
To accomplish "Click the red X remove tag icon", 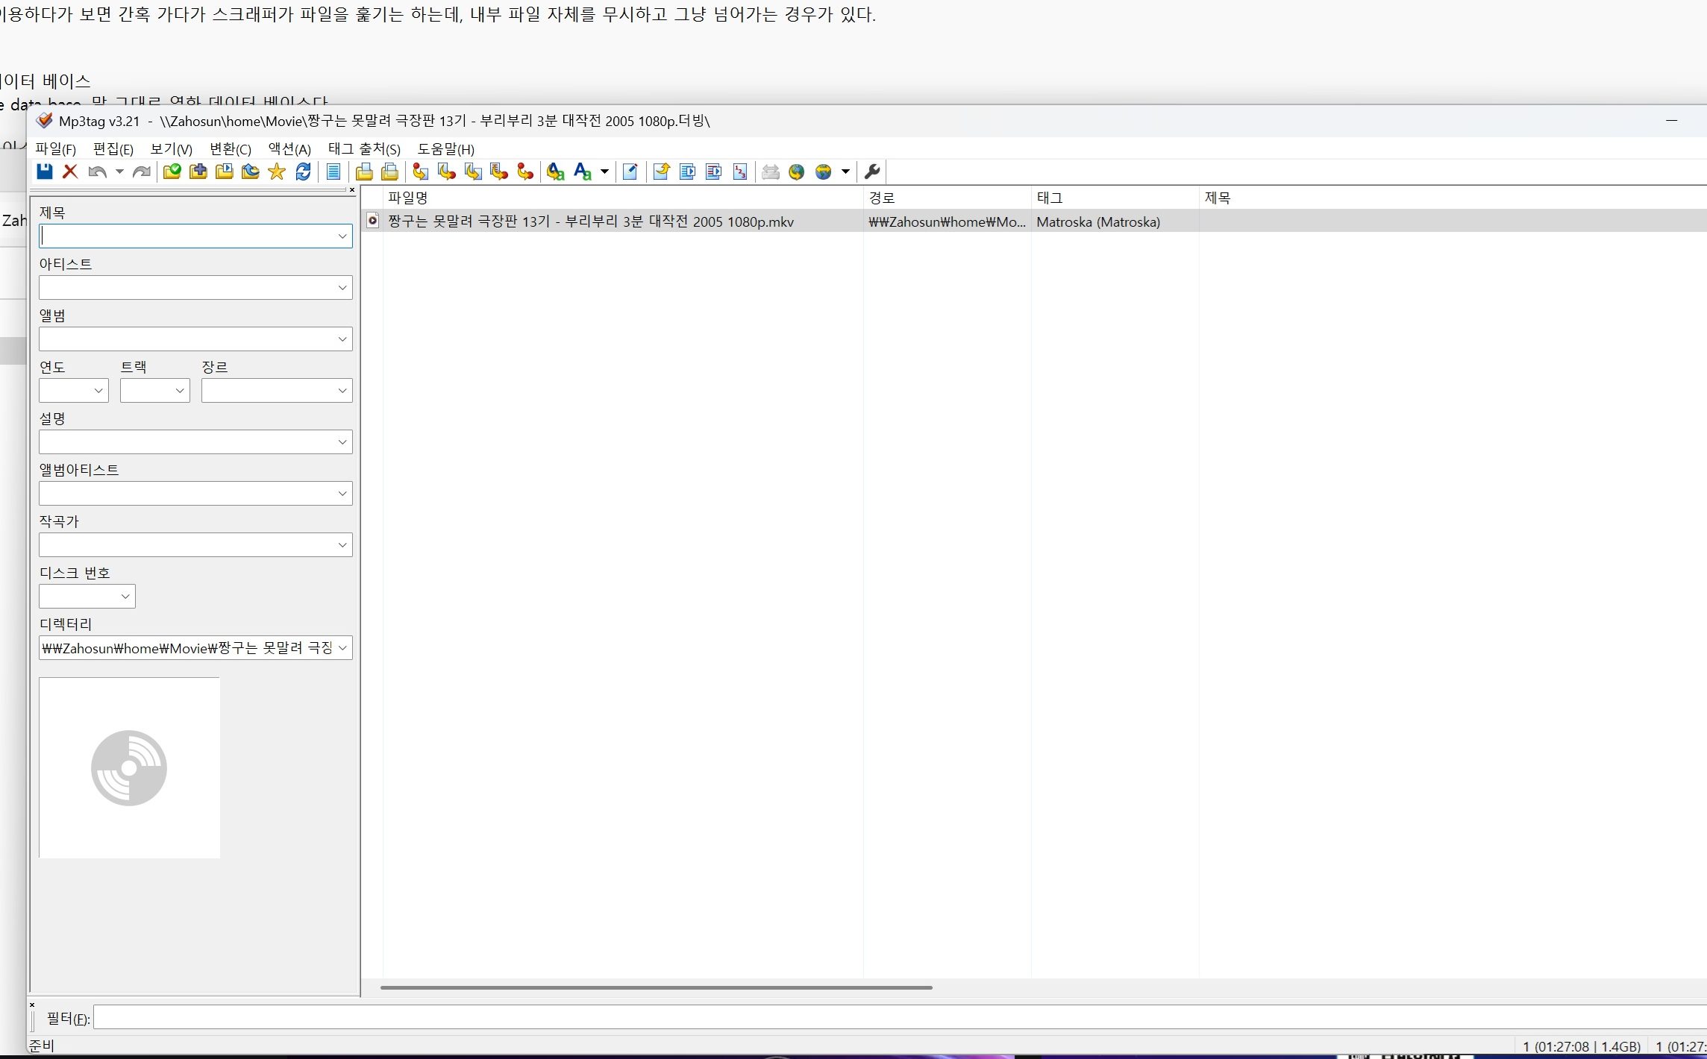I will [x=70, y=172].
